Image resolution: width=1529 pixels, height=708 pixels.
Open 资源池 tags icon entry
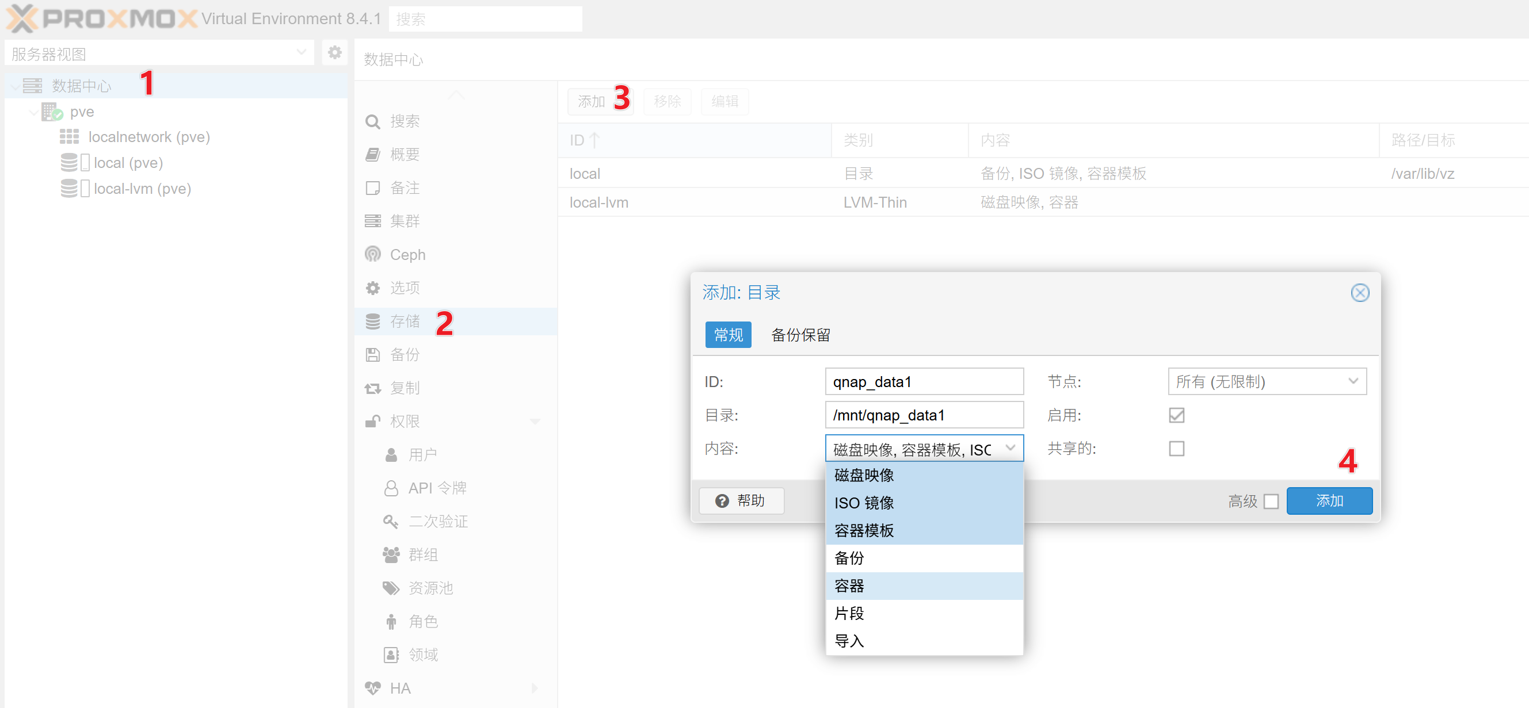tap(391, 588)
